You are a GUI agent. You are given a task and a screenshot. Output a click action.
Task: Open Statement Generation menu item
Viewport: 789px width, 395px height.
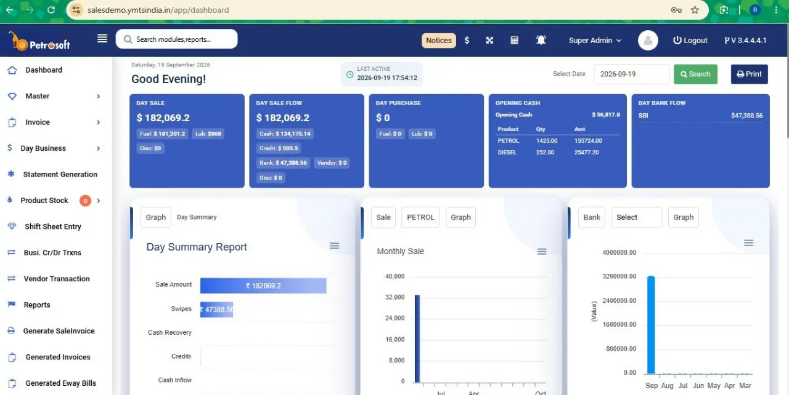60,174
